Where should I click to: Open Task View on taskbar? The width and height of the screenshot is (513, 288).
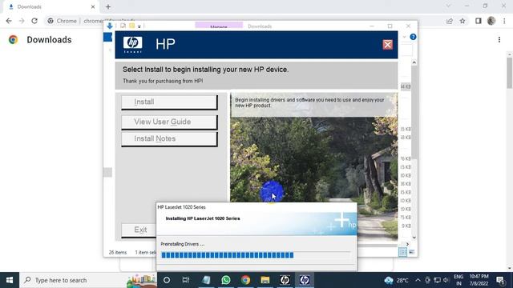click(186, 280)
